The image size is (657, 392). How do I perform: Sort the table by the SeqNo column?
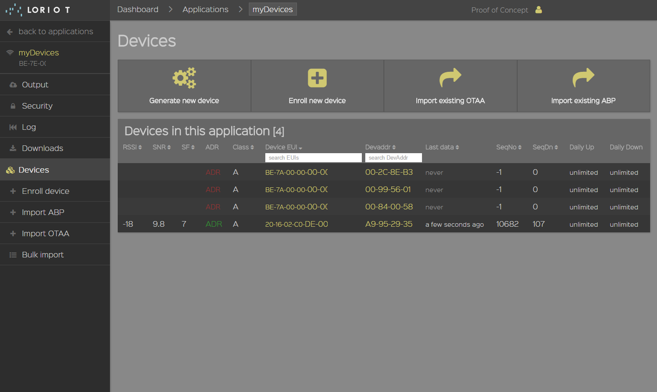pyautogui.click(x=509, y=147)
